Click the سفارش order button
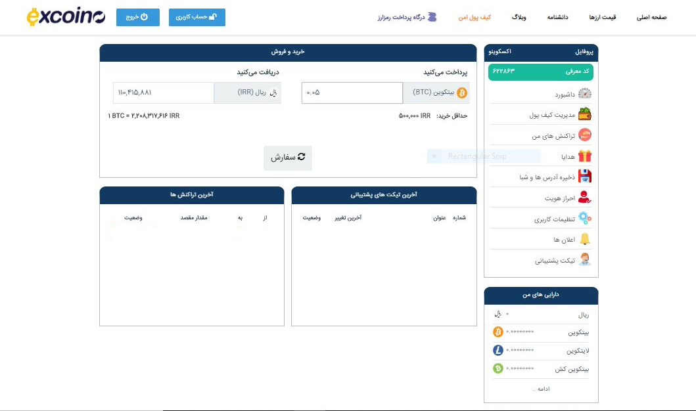 click(x=288, y=158)
